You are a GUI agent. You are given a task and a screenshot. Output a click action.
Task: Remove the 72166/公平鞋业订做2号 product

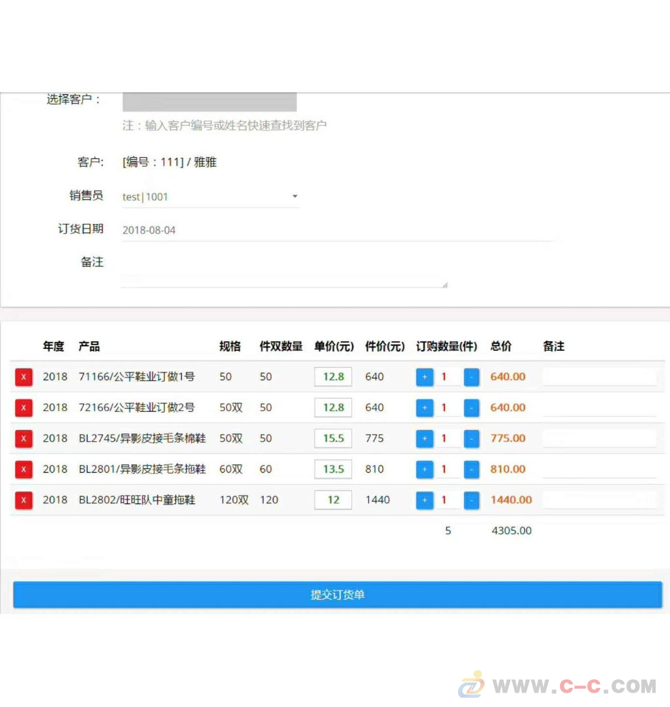23,408
